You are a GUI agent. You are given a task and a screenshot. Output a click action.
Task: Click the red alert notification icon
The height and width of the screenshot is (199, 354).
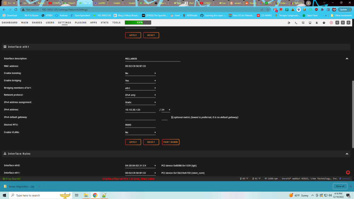[x=331, y=23]
